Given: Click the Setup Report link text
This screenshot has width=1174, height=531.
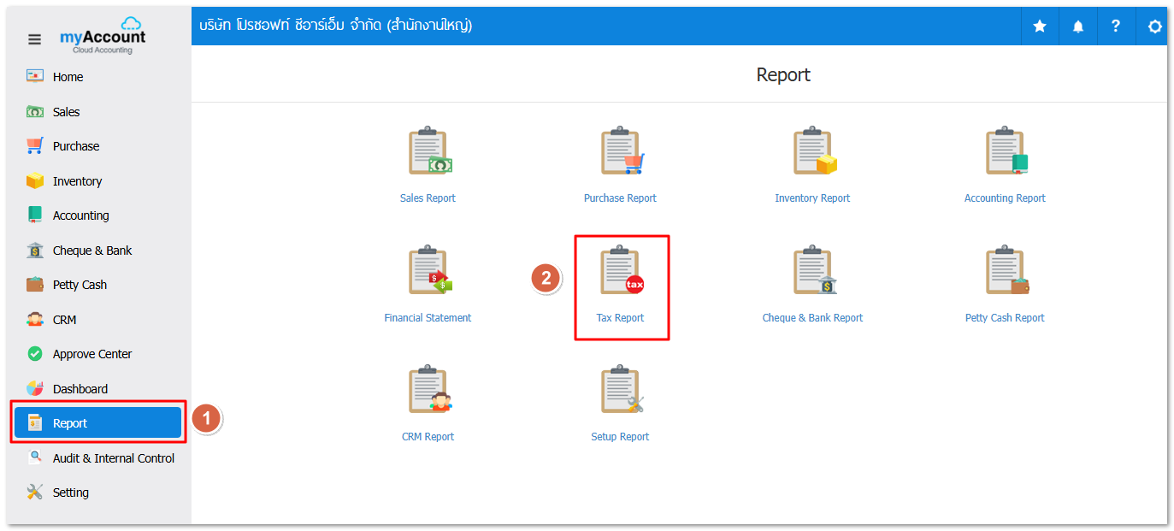Looking at the screenshot, I should 620,437.
